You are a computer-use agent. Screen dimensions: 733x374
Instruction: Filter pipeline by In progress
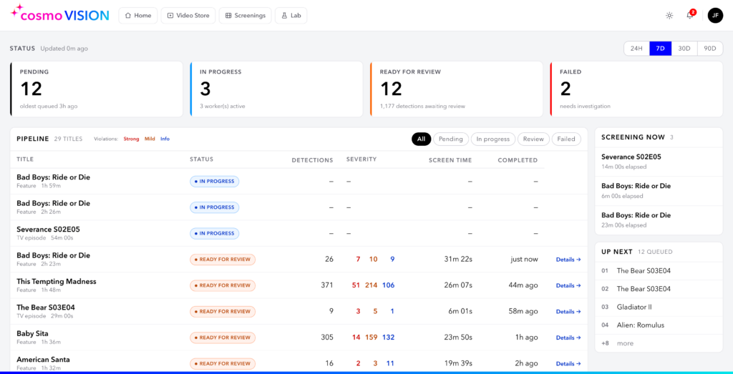[x=492, y=139]
